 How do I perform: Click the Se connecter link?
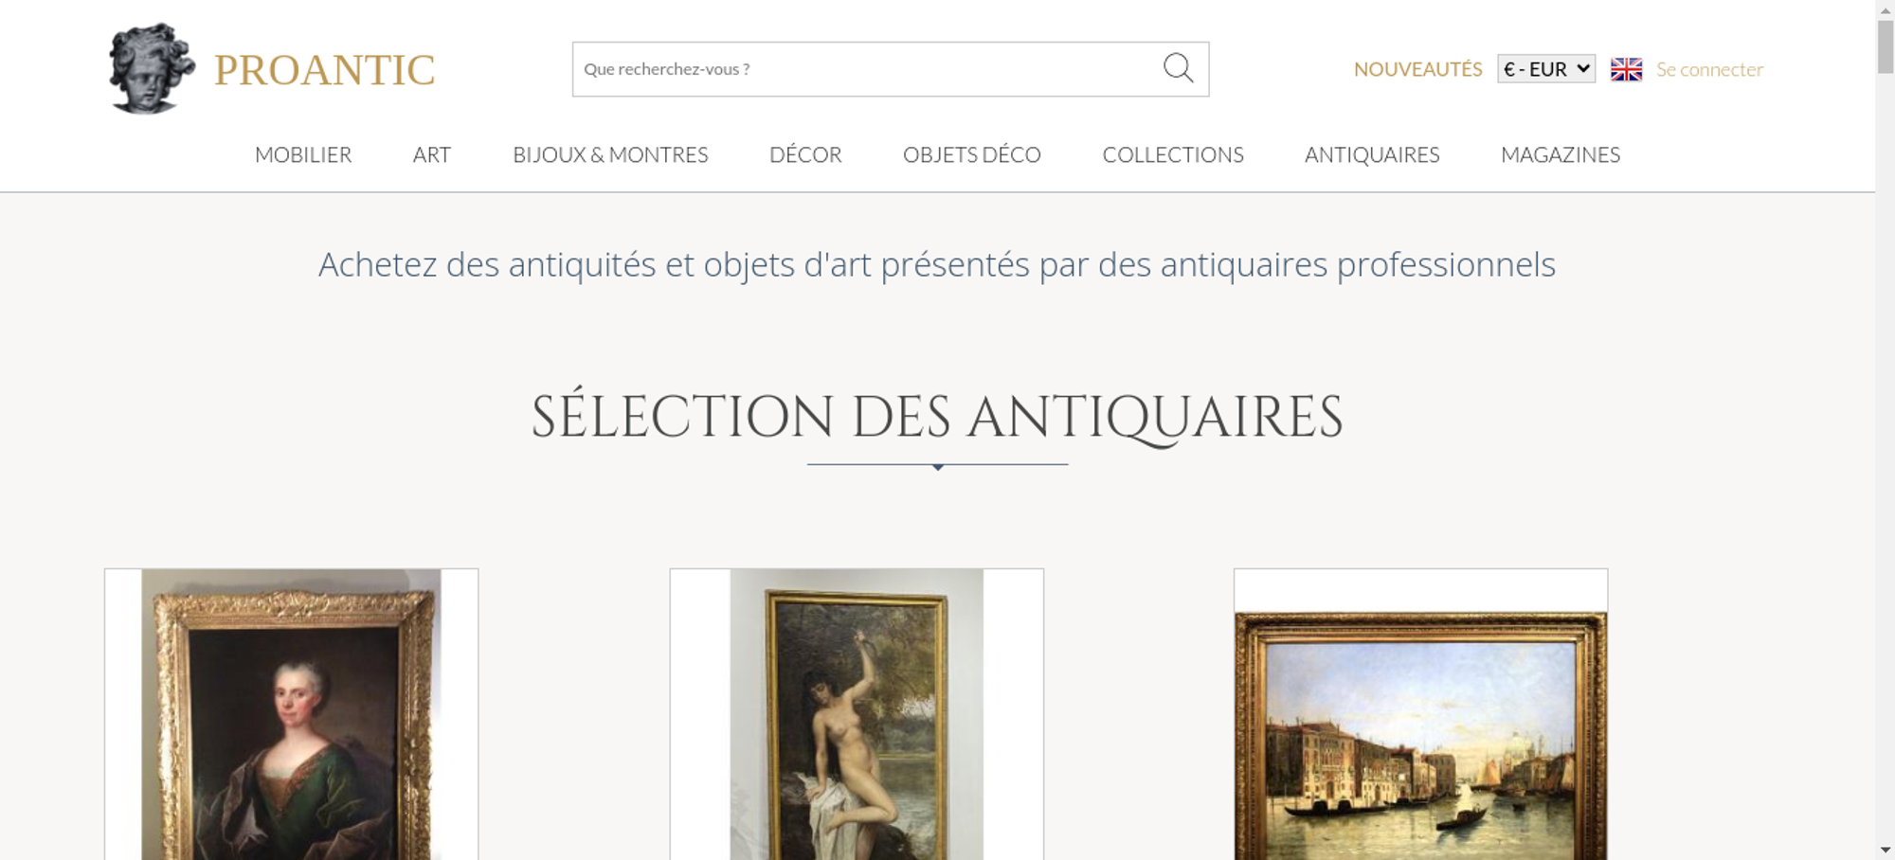(x=1709, y=69)
